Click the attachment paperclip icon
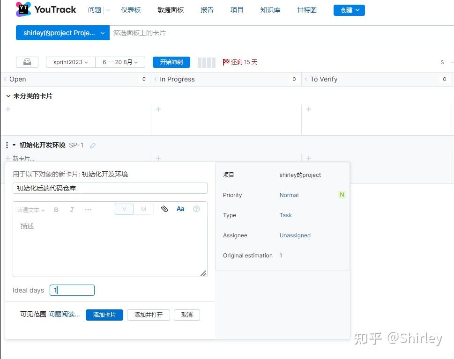The height and width of the screenshot is (359, 454). (x=164, y=209)
